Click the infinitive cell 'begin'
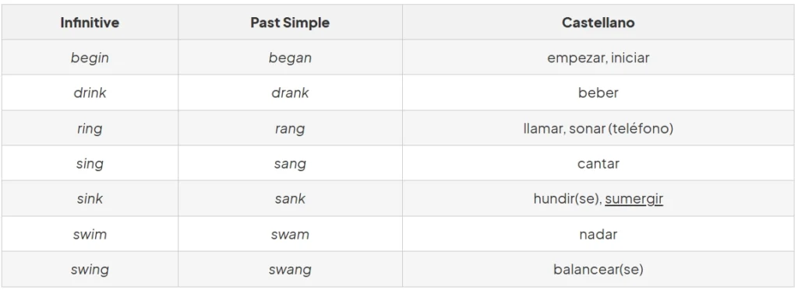 point(90,58)
